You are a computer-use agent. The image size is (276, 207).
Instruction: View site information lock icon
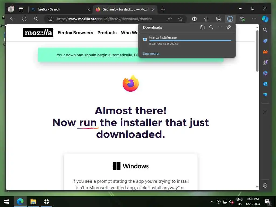[51, 19]
